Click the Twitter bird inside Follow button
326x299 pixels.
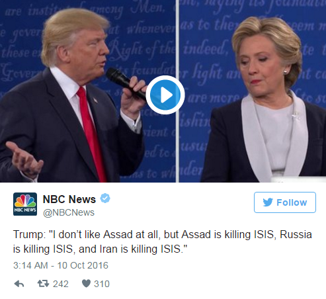pyautogui.click(x=268, y=202)
